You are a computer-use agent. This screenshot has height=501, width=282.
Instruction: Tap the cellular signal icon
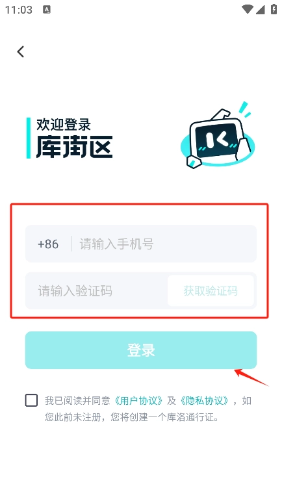[x=261, y=10]
